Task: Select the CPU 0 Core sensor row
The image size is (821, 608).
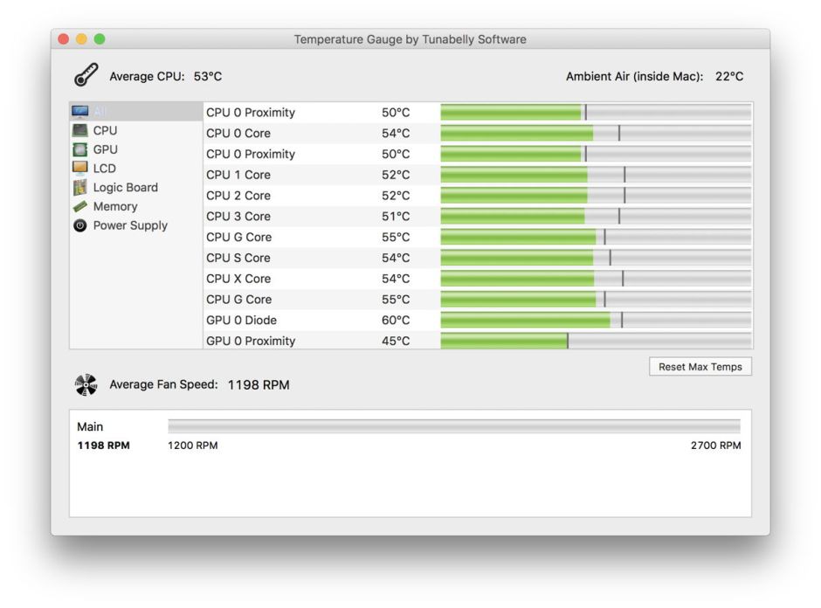Action: 245,133
